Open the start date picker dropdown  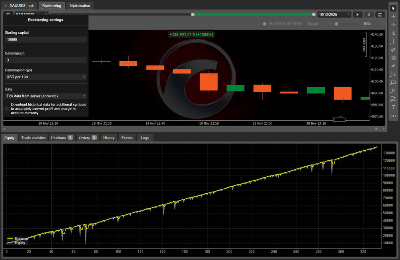click(31, 14)
